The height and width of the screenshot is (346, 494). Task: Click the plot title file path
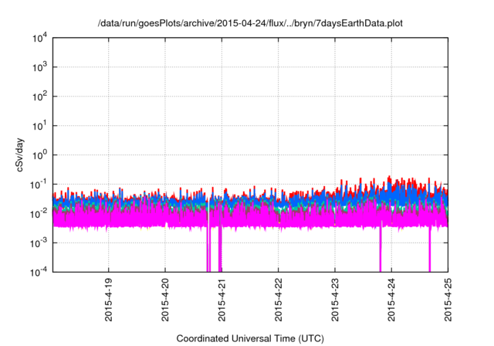click(250, 23)
